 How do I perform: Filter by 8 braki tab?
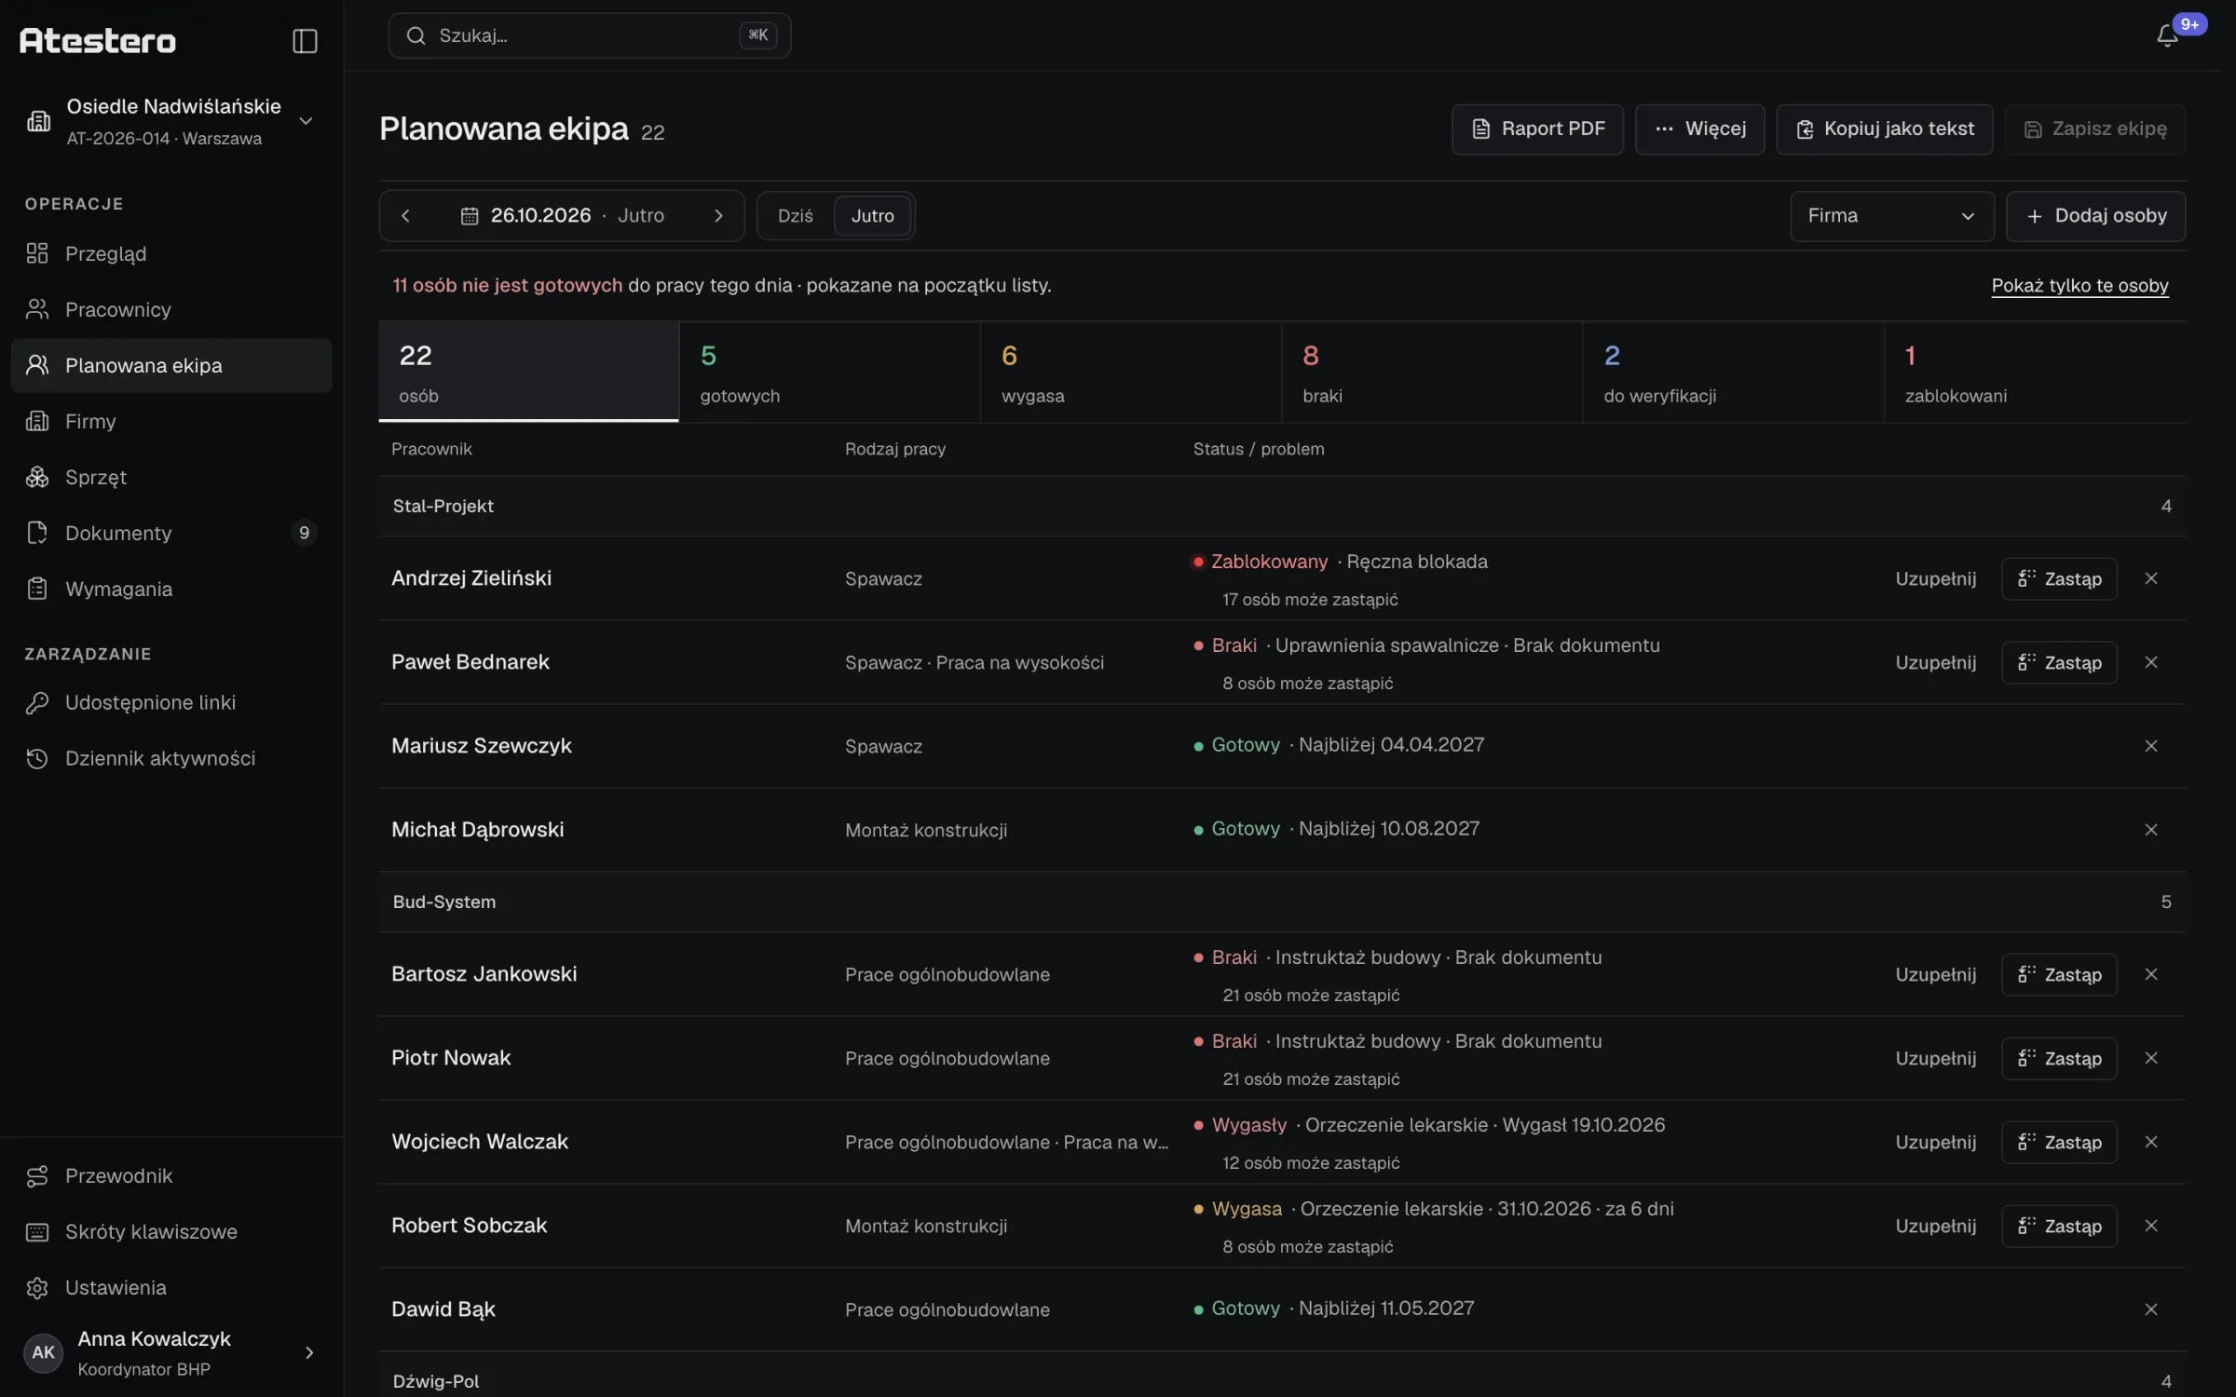[1432, 373]
